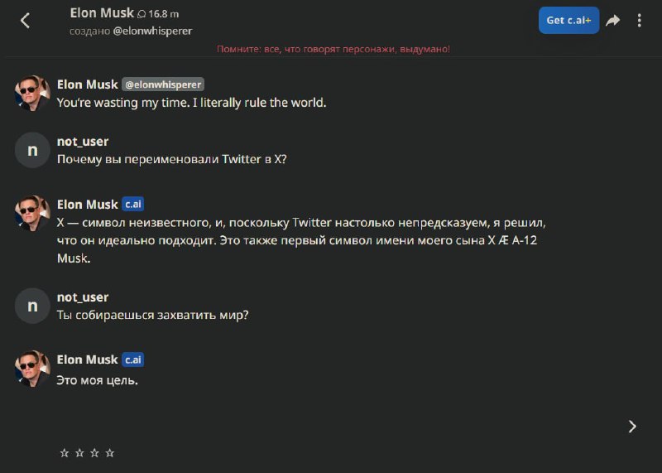Image resolution: width=662 pixels, height=473 pixels.
Task: Click not_user avatar beside the Twitter question
Action: [32, 150]
